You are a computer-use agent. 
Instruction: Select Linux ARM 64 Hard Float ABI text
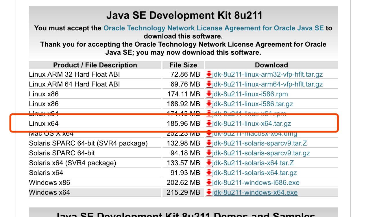[74, 84]
